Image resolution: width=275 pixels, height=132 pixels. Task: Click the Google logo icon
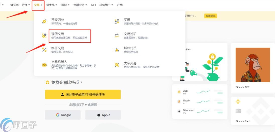(58, 115)
